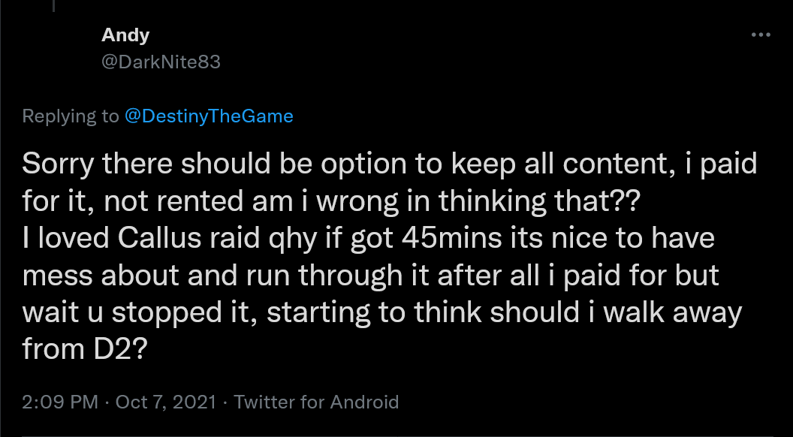The image size is (793, 437).
Task: Click the word 'rented' in the tweet
Action: tap(200, 201)
